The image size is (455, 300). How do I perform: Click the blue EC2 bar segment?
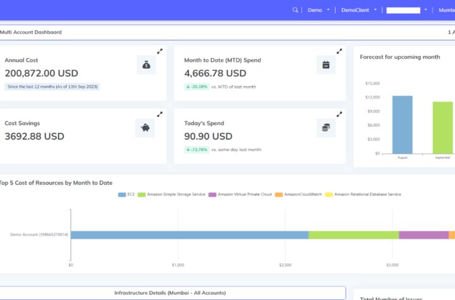pos(190,235)
